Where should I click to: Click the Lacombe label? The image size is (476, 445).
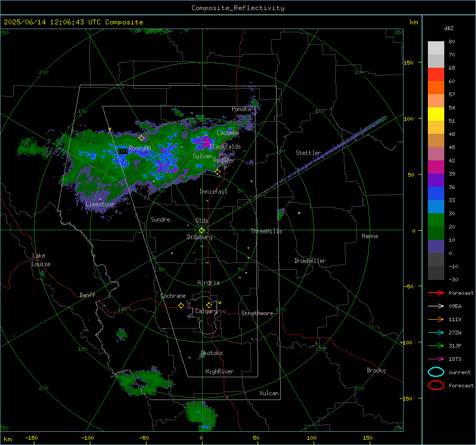coord(228,133)
